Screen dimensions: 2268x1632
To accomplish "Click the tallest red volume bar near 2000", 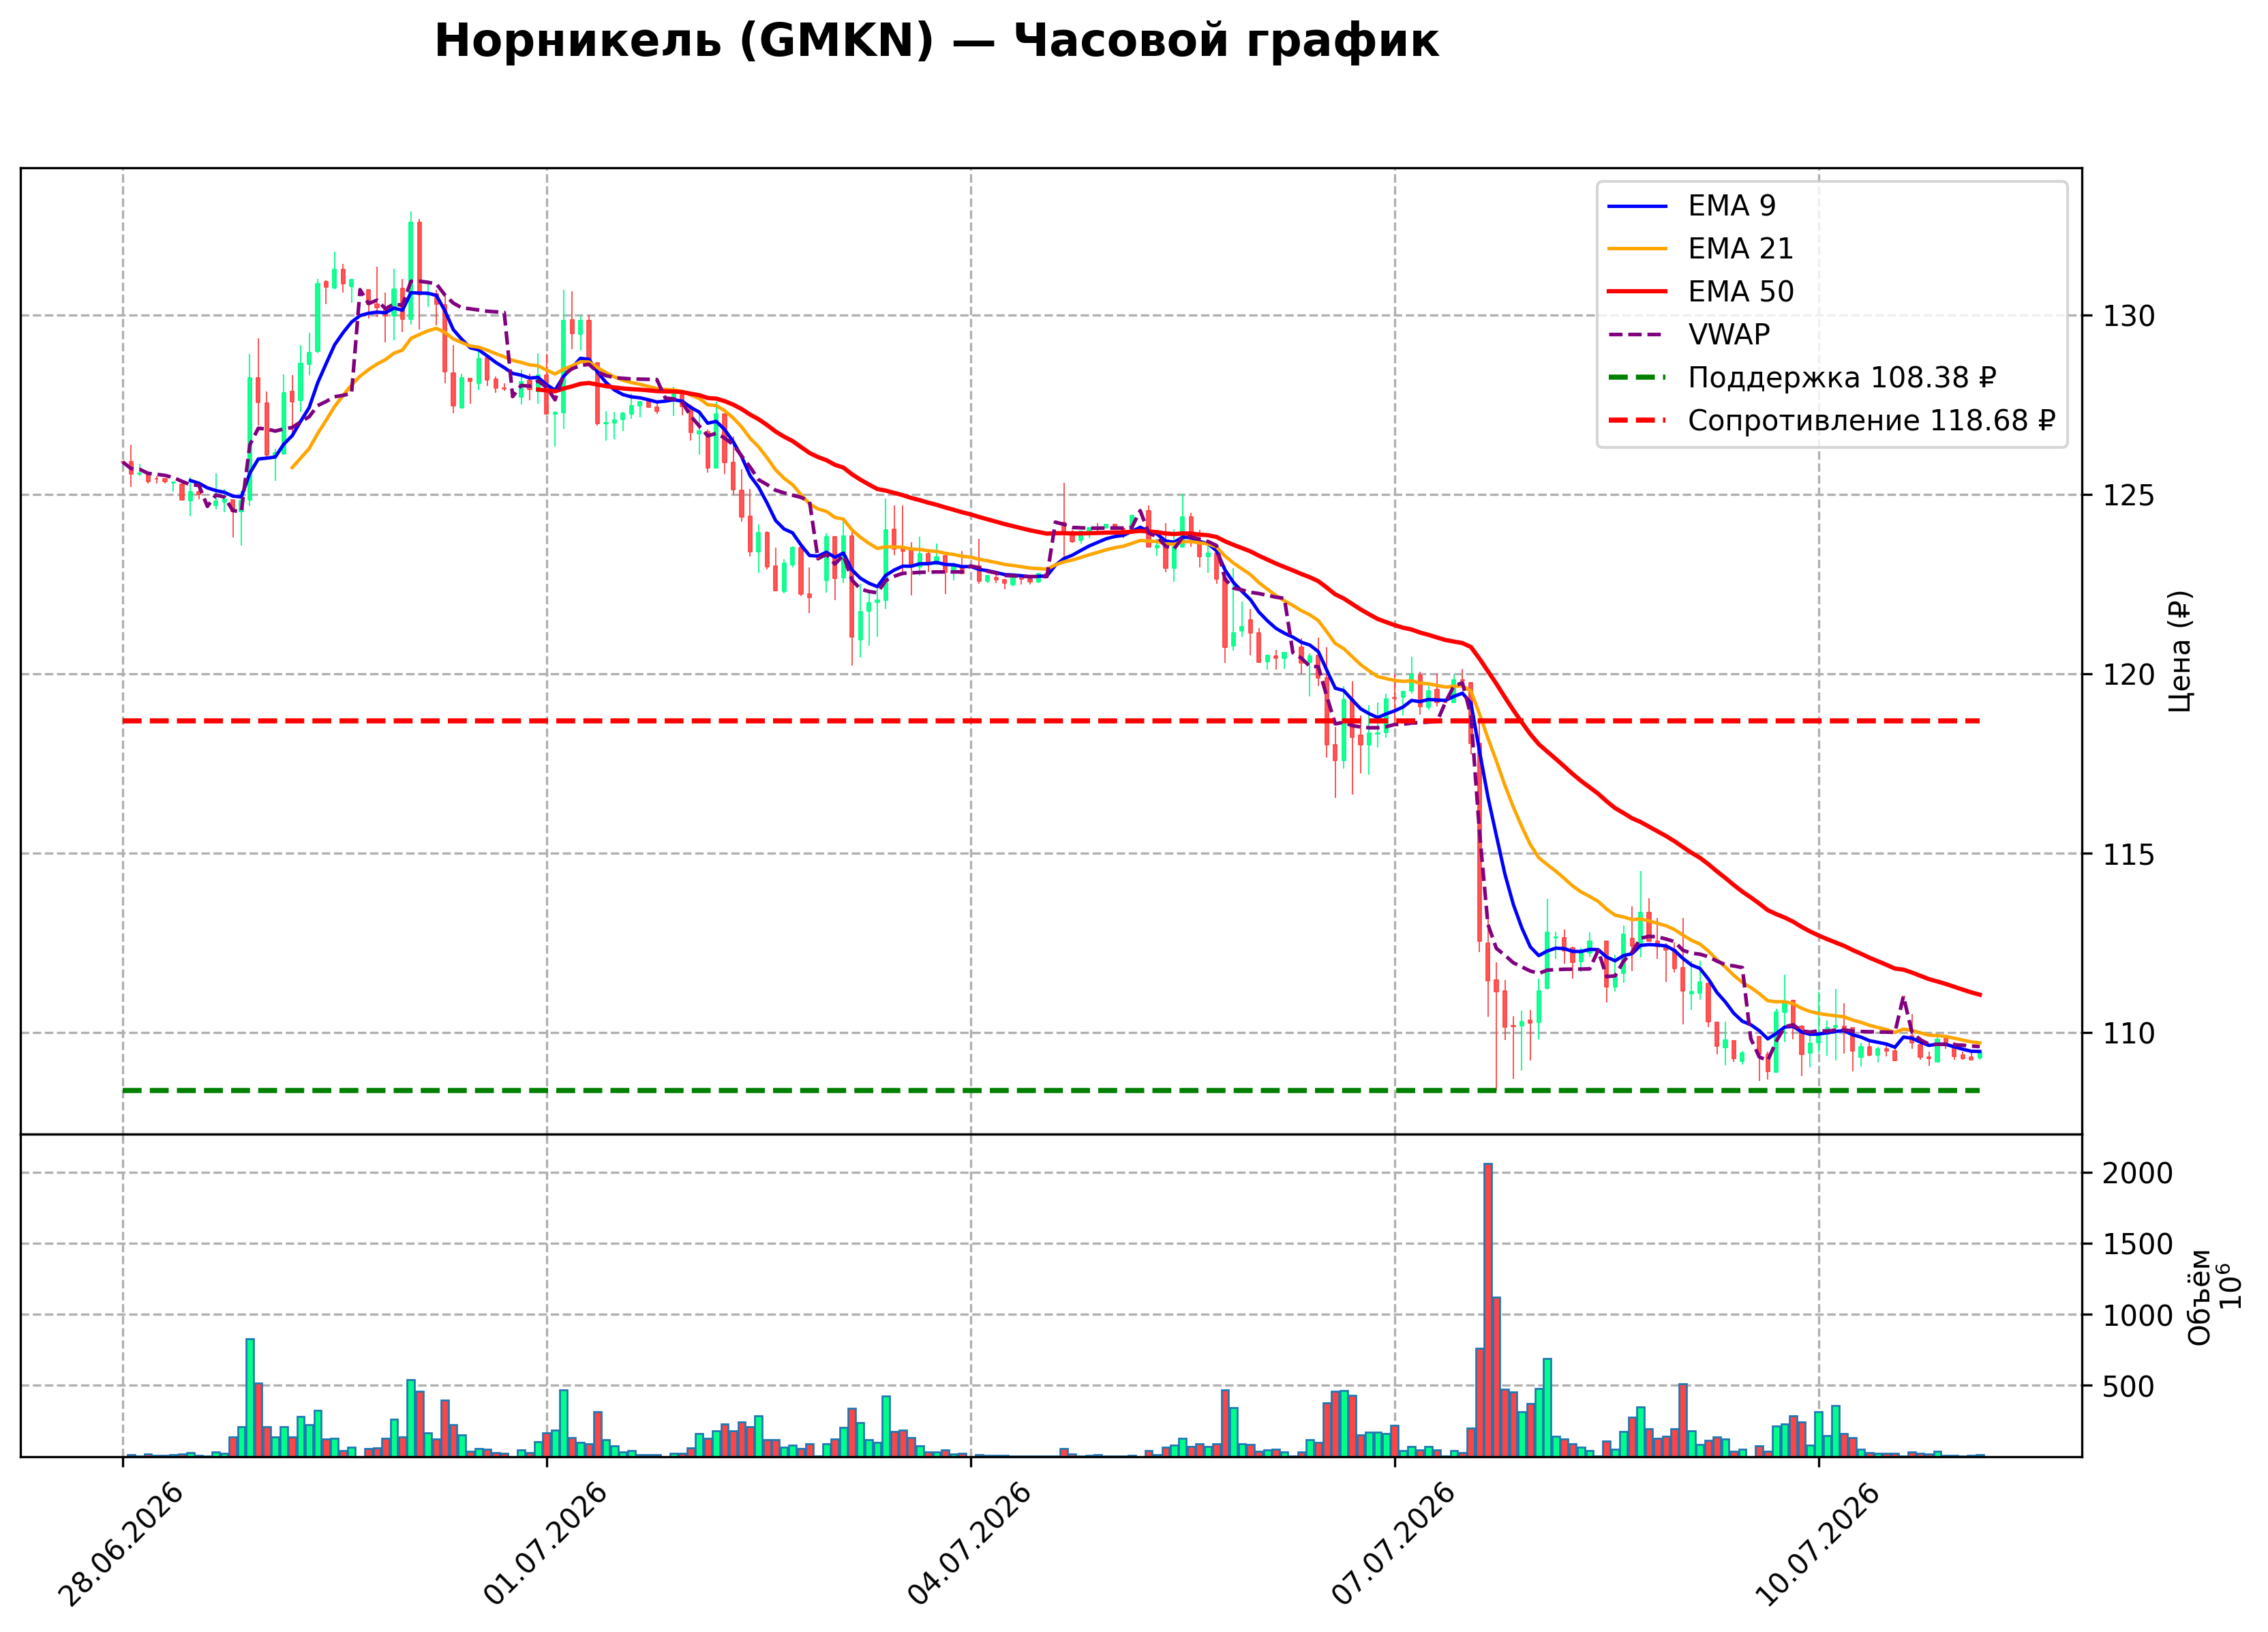I will coord(1488,1310).
